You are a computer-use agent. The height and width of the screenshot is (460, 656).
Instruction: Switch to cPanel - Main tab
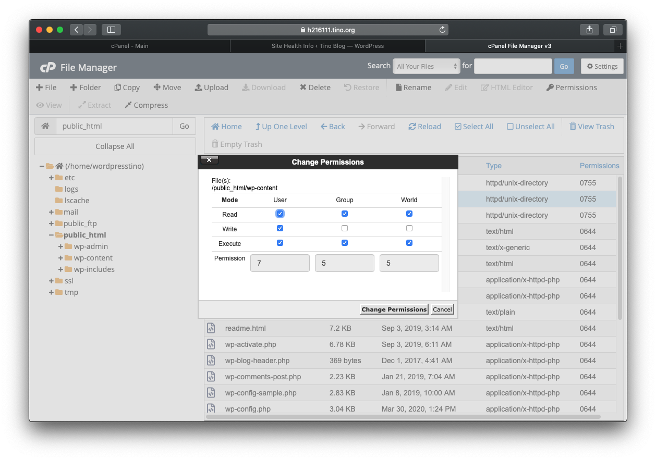130,46
